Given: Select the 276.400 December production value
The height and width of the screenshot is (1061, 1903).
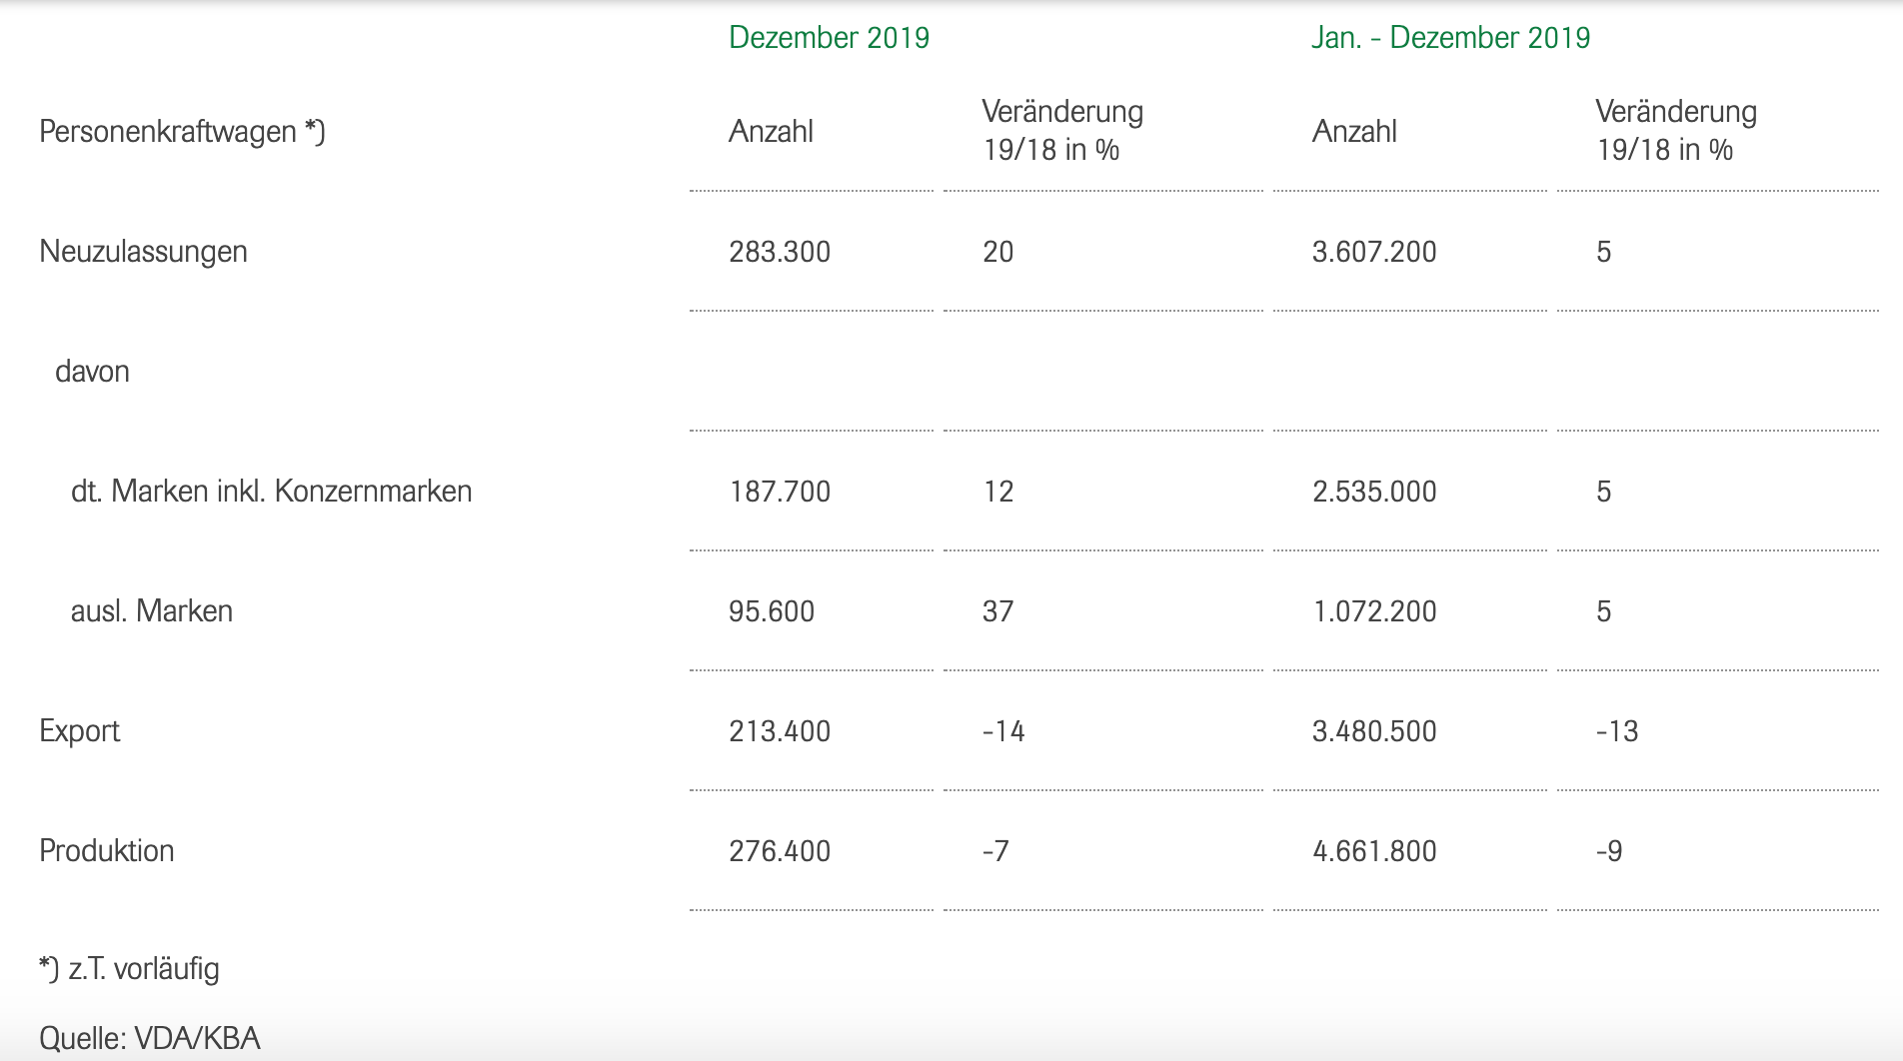Looking at the screenshot, I should (x=780, y=851).
